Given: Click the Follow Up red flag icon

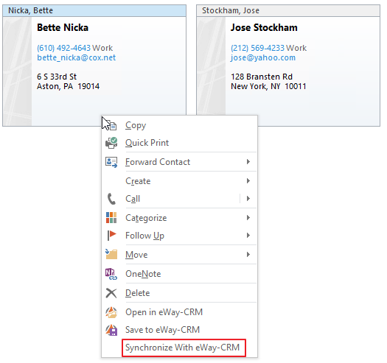Looking at the screenshot, I should click(x=111, y=236).
